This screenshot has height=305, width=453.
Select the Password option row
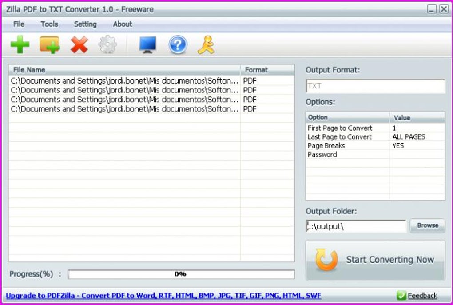375,154
